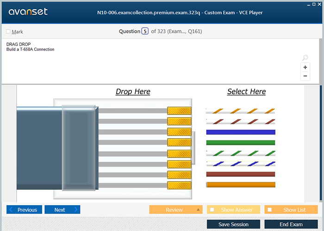The width and height of the screenshot is (324, 231).
Task: Click the magnifier search icon
Action: (x=305, y=58)
